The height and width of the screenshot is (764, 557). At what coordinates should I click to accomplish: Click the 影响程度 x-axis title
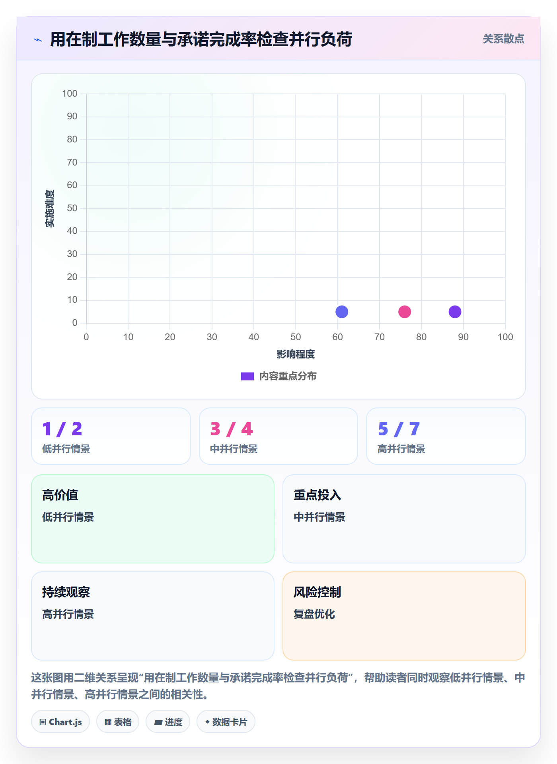pyautogui.click(x=296, y=354)
